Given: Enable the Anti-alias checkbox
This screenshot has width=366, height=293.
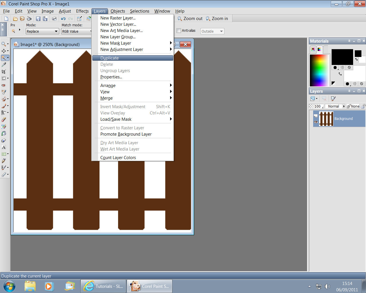Looking at the screenshot, I should (x=179, y=30).
